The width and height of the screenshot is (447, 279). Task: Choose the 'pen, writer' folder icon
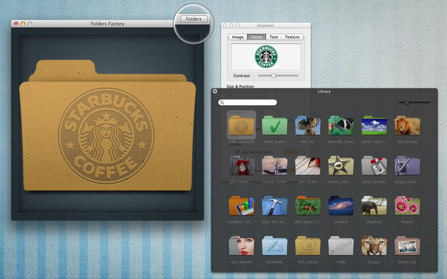[x=308, y=165]
